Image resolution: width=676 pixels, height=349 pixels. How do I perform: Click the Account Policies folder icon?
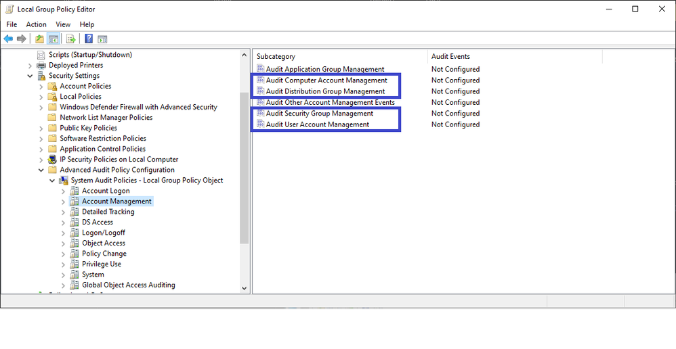point(52,86)
